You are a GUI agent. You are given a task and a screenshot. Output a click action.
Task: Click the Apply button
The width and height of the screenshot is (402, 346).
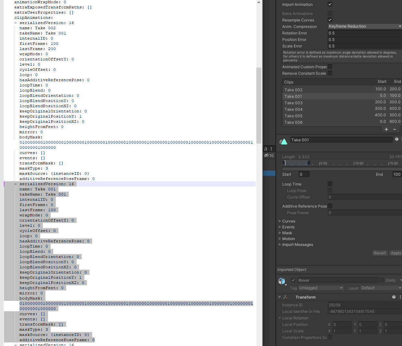[x=396, y=253]
